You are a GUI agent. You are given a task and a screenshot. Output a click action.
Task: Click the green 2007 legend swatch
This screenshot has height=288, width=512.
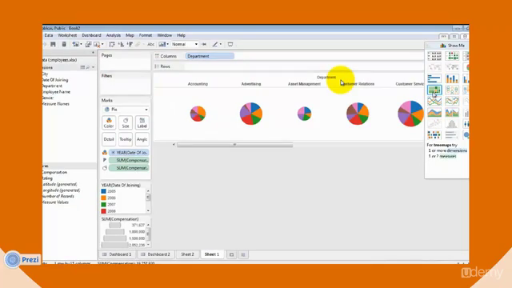(x=103, y=205)
